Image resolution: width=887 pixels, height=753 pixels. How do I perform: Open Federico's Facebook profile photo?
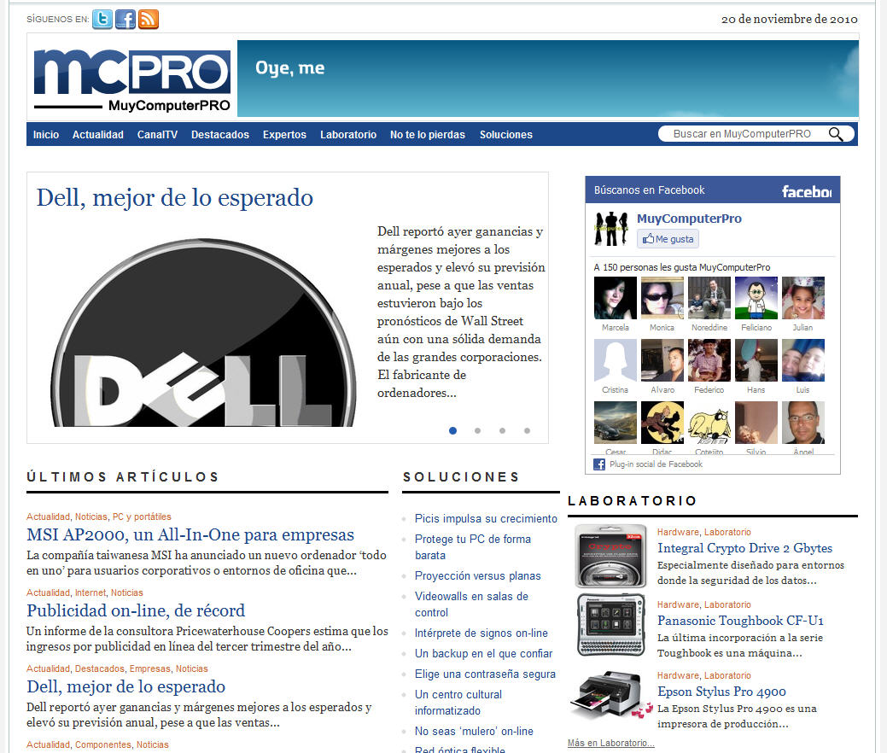tap(709, 360)
